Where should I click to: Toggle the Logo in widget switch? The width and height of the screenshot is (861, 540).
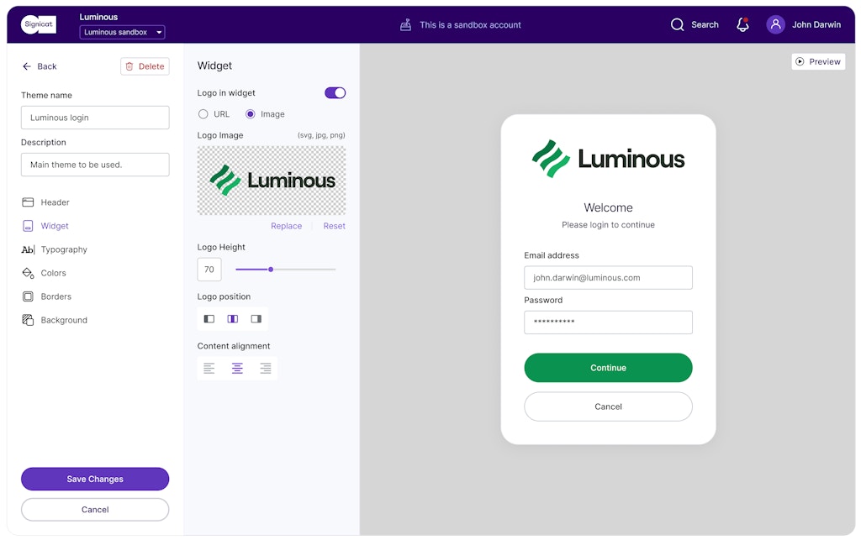(x=335, y=93)
